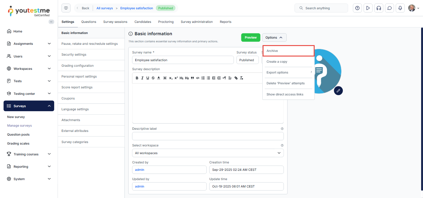Open the Select workspace dropdown
Viewport: 423px width, 198px height.
208,153
